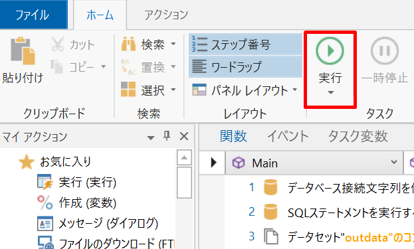
Task: Open the 検索 (Search) dropdown arrow
Action: click(x=173, y=44)
